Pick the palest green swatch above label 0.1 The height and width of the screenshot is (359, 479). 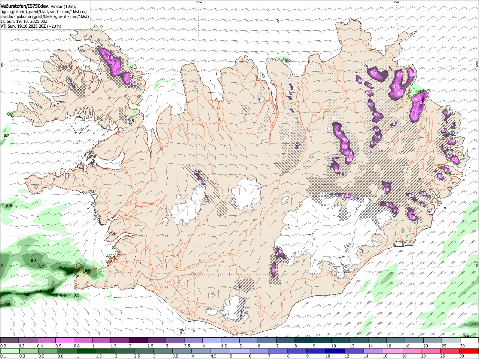[x=10, y=351]
